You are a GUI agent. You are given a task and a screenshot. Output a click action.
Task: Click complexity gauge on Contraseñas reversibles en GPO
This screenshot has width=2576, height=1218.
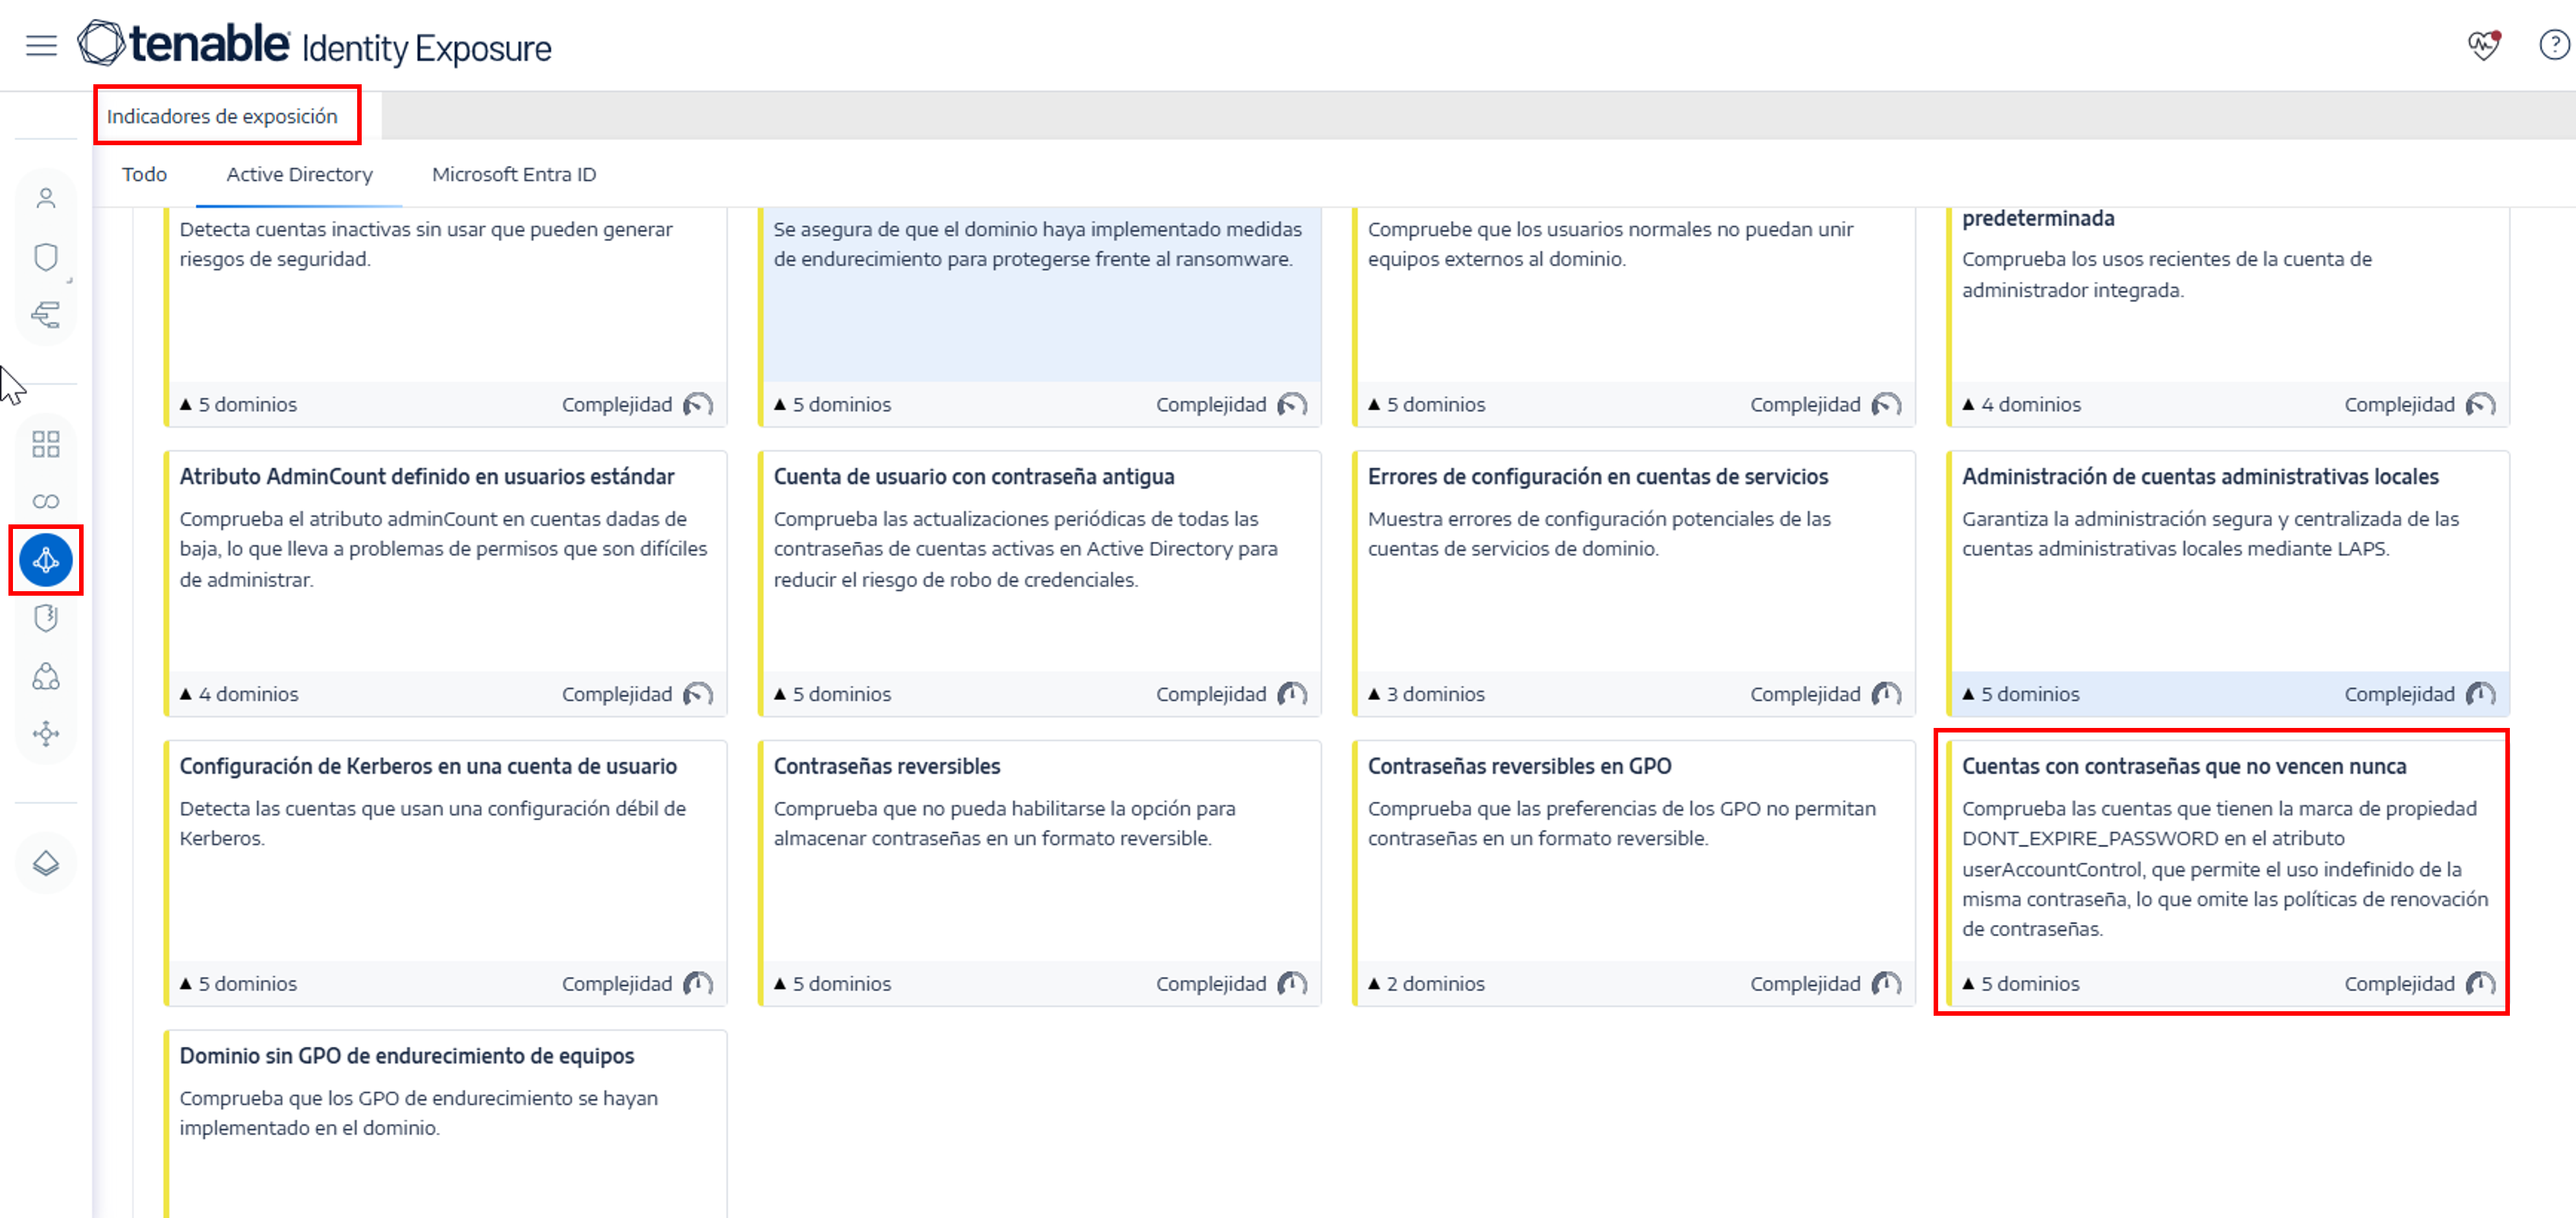click(1886, 983)
